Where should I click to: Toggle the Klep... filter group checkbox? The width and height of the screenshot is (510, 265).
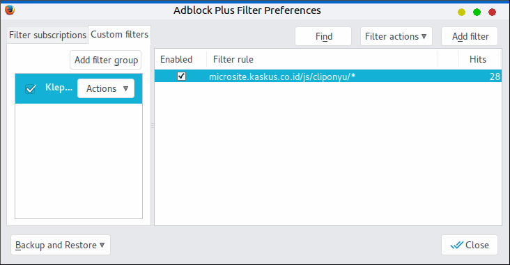31,88
